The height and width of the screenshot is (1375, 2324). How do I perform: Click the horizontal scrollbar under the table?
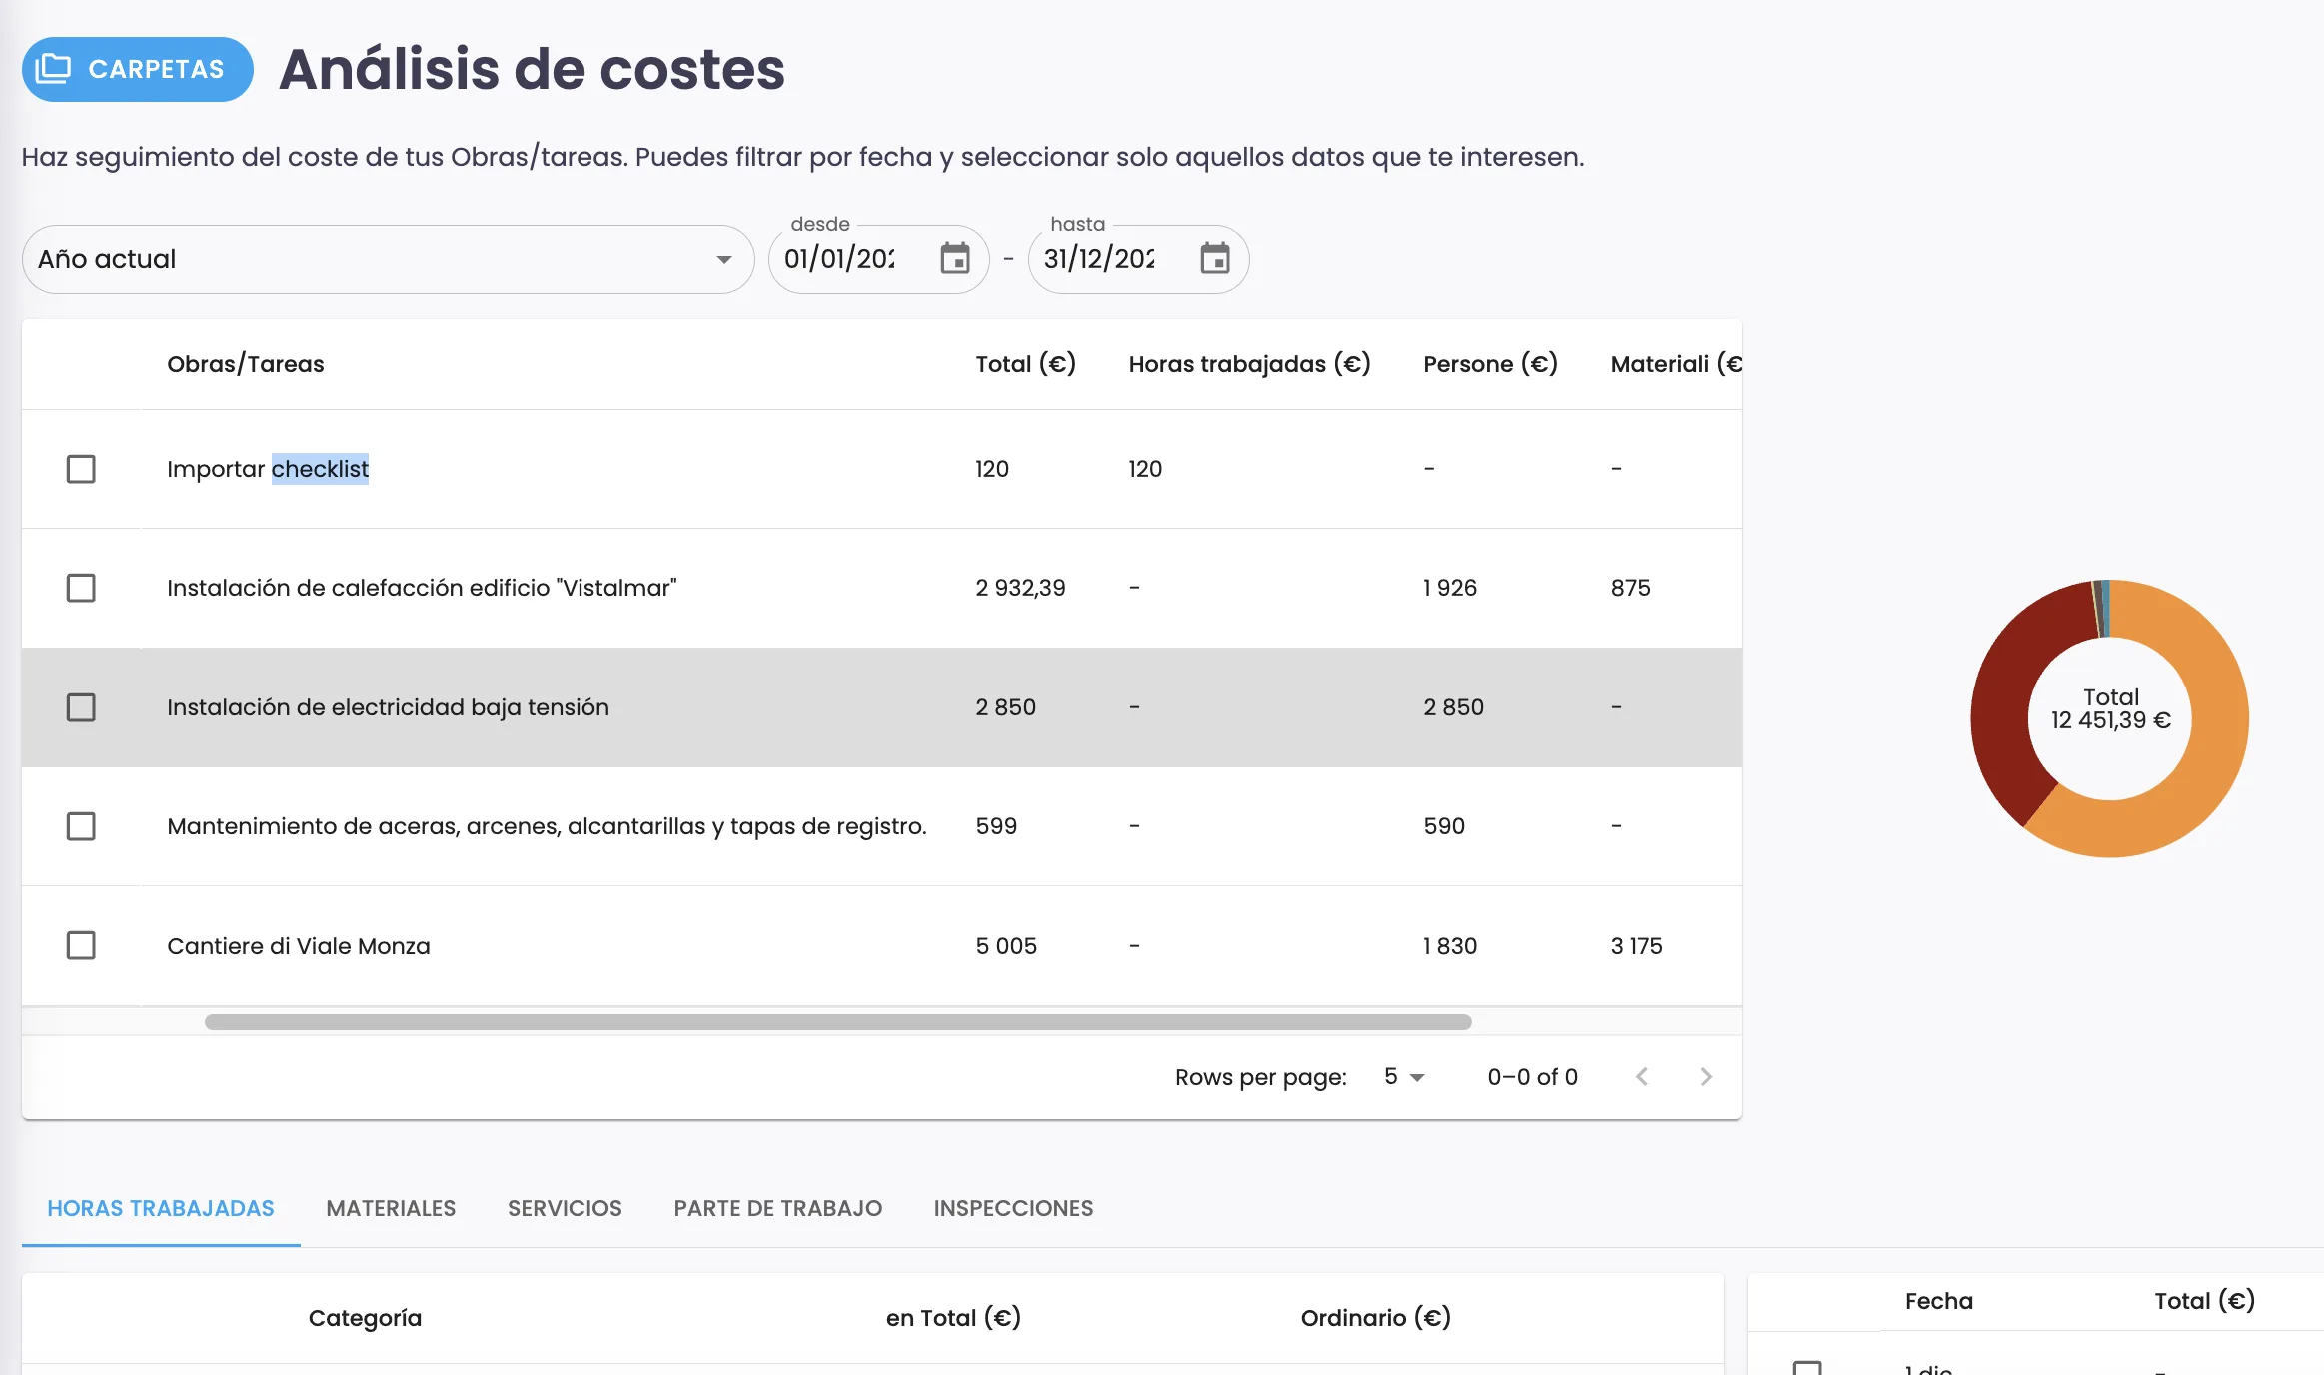tap(839, 1022)
